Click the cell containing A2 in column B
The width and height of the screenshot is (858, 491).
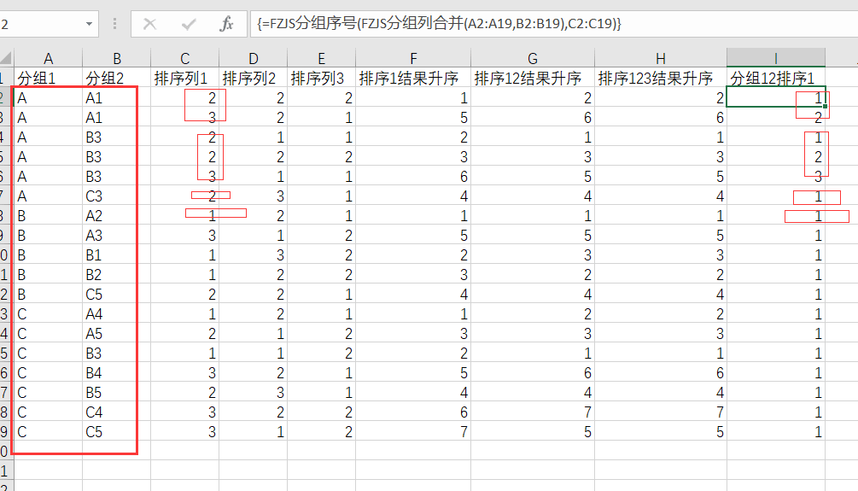click(x=117, y=216)
